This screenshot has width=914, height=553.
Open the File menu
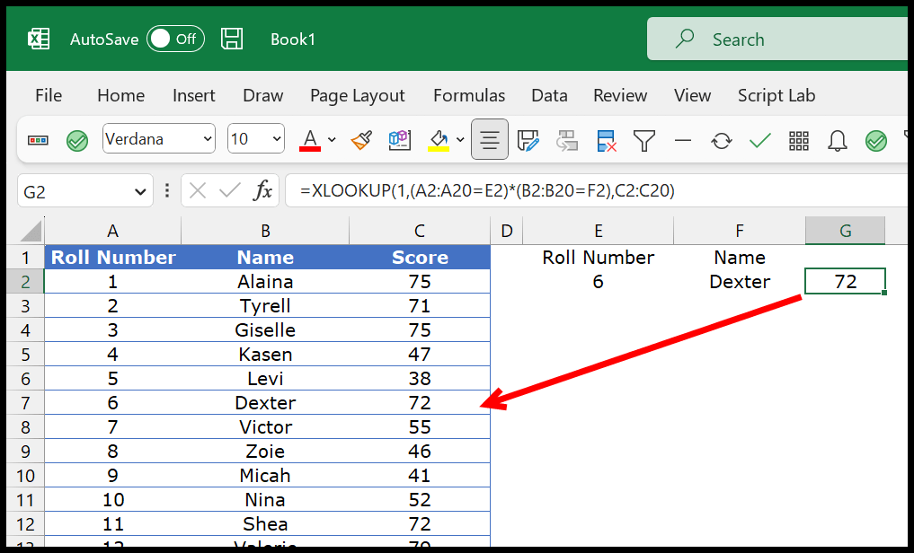[49, 95]
